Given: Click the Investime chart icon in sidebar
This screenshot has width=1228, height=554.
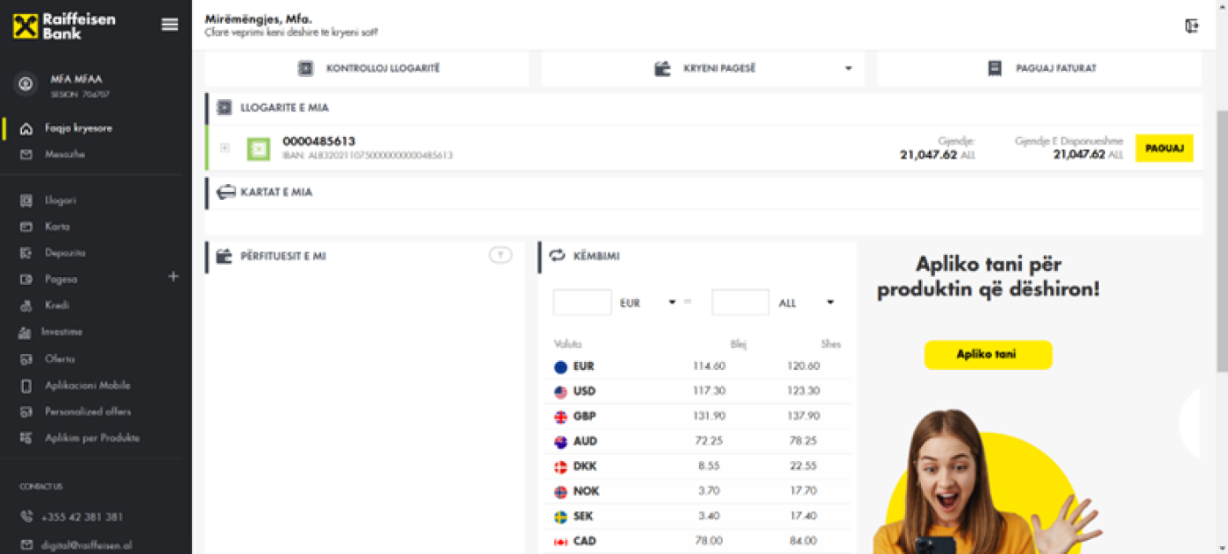Looking at the screenshot, I should [x=25, y=332].
